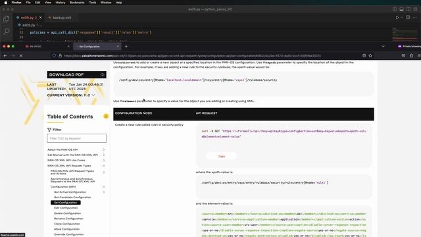Open the Window menu in menu bar
The width and height of the screenshot is (421, 237).
coord(106,3)
